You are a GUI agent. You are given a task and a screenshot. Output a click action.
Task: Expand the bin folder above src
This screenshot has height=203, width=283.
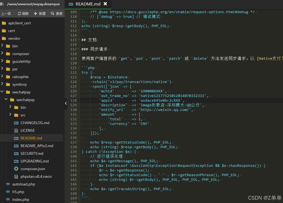[x=10, y=107]
